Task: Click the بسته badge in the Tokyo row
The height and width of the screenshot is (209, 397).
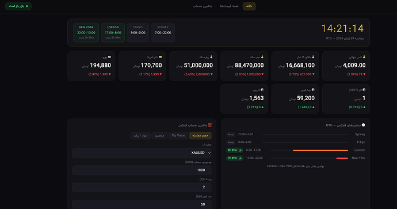Action: click(x=231, y=142)
